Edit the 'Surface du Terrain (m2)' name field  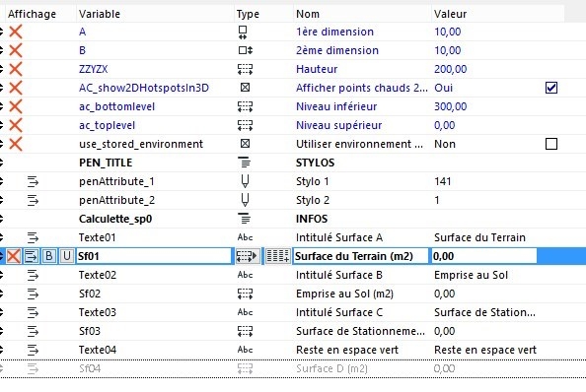pos(361,256)
